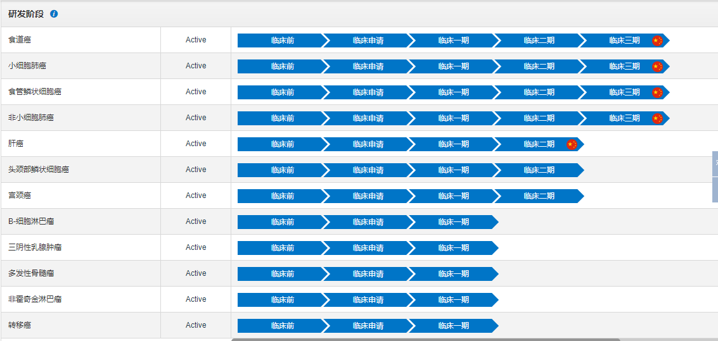
Task: Click the info icon beside 研发阶段
Action: pos(54,14)
